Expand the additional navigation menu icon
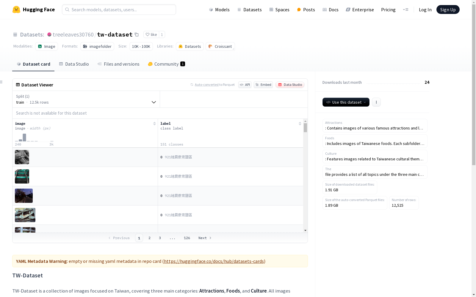Viewport: 476px width, 297px height. pos(405,10)
